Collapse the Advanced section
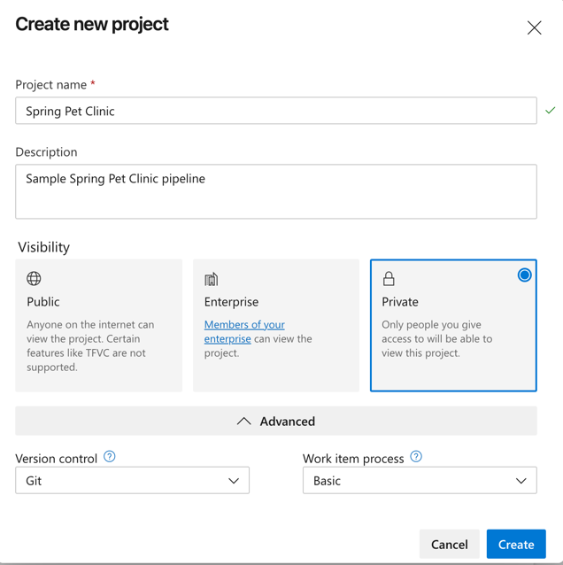 [x=276, y=422]
